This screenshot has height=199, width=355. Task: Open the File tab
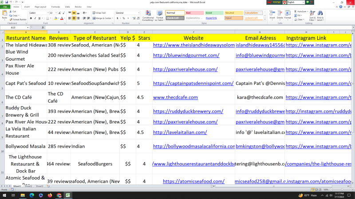click(x=5, y=7)
